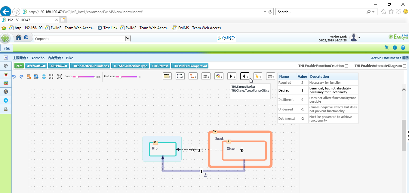Click the THLRefresh button
Image resolution: width=409 pixels, height=193 pixels.
(x=160, y=66)
